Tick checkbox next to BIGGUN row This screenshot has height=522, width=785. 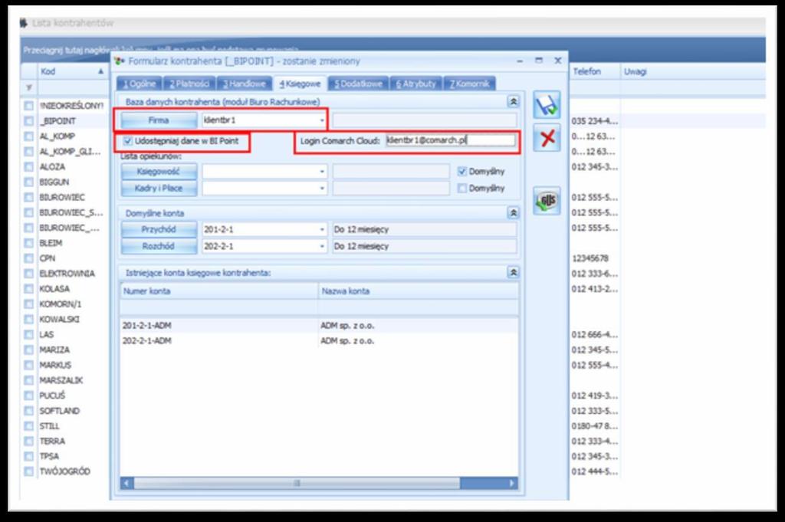click(x=29, y=182)
